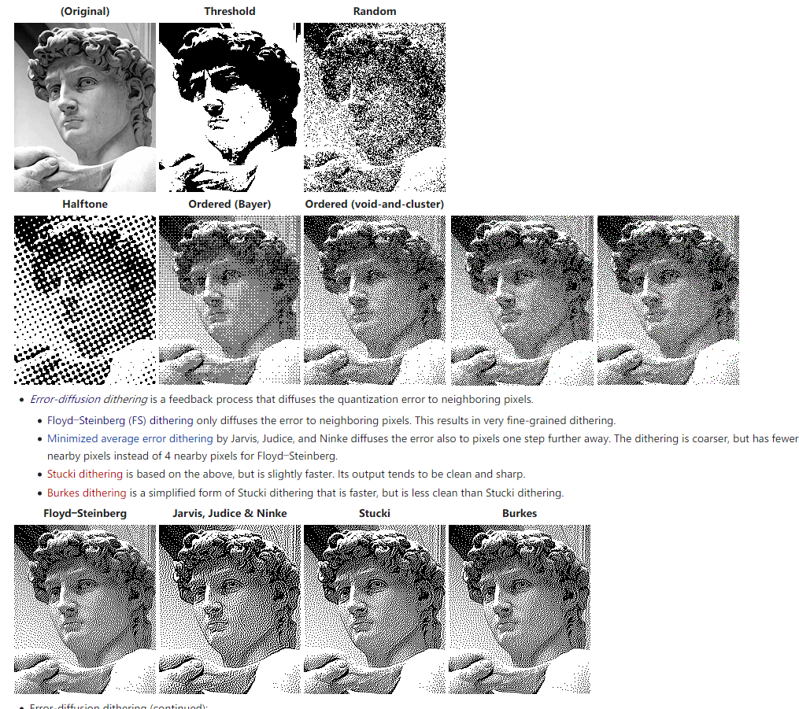Click the Threshold caption heading
The width and height of the screenshot is (799, 709).
(x=230, y=11)
